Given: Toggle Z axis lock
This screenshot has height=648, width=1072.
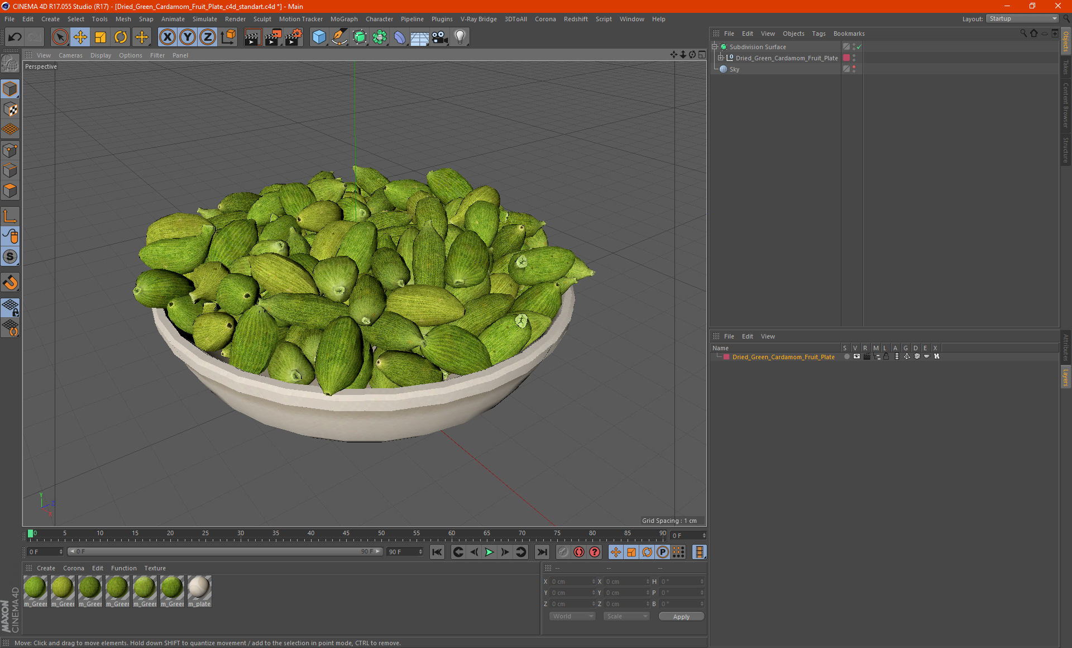Looking at the screenshot, I should click(208, 37).
